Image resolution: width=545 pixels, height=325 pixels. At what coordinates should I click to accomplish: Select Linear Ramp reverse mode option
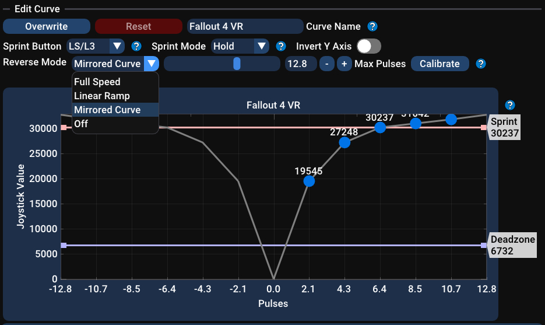(115, 96)
